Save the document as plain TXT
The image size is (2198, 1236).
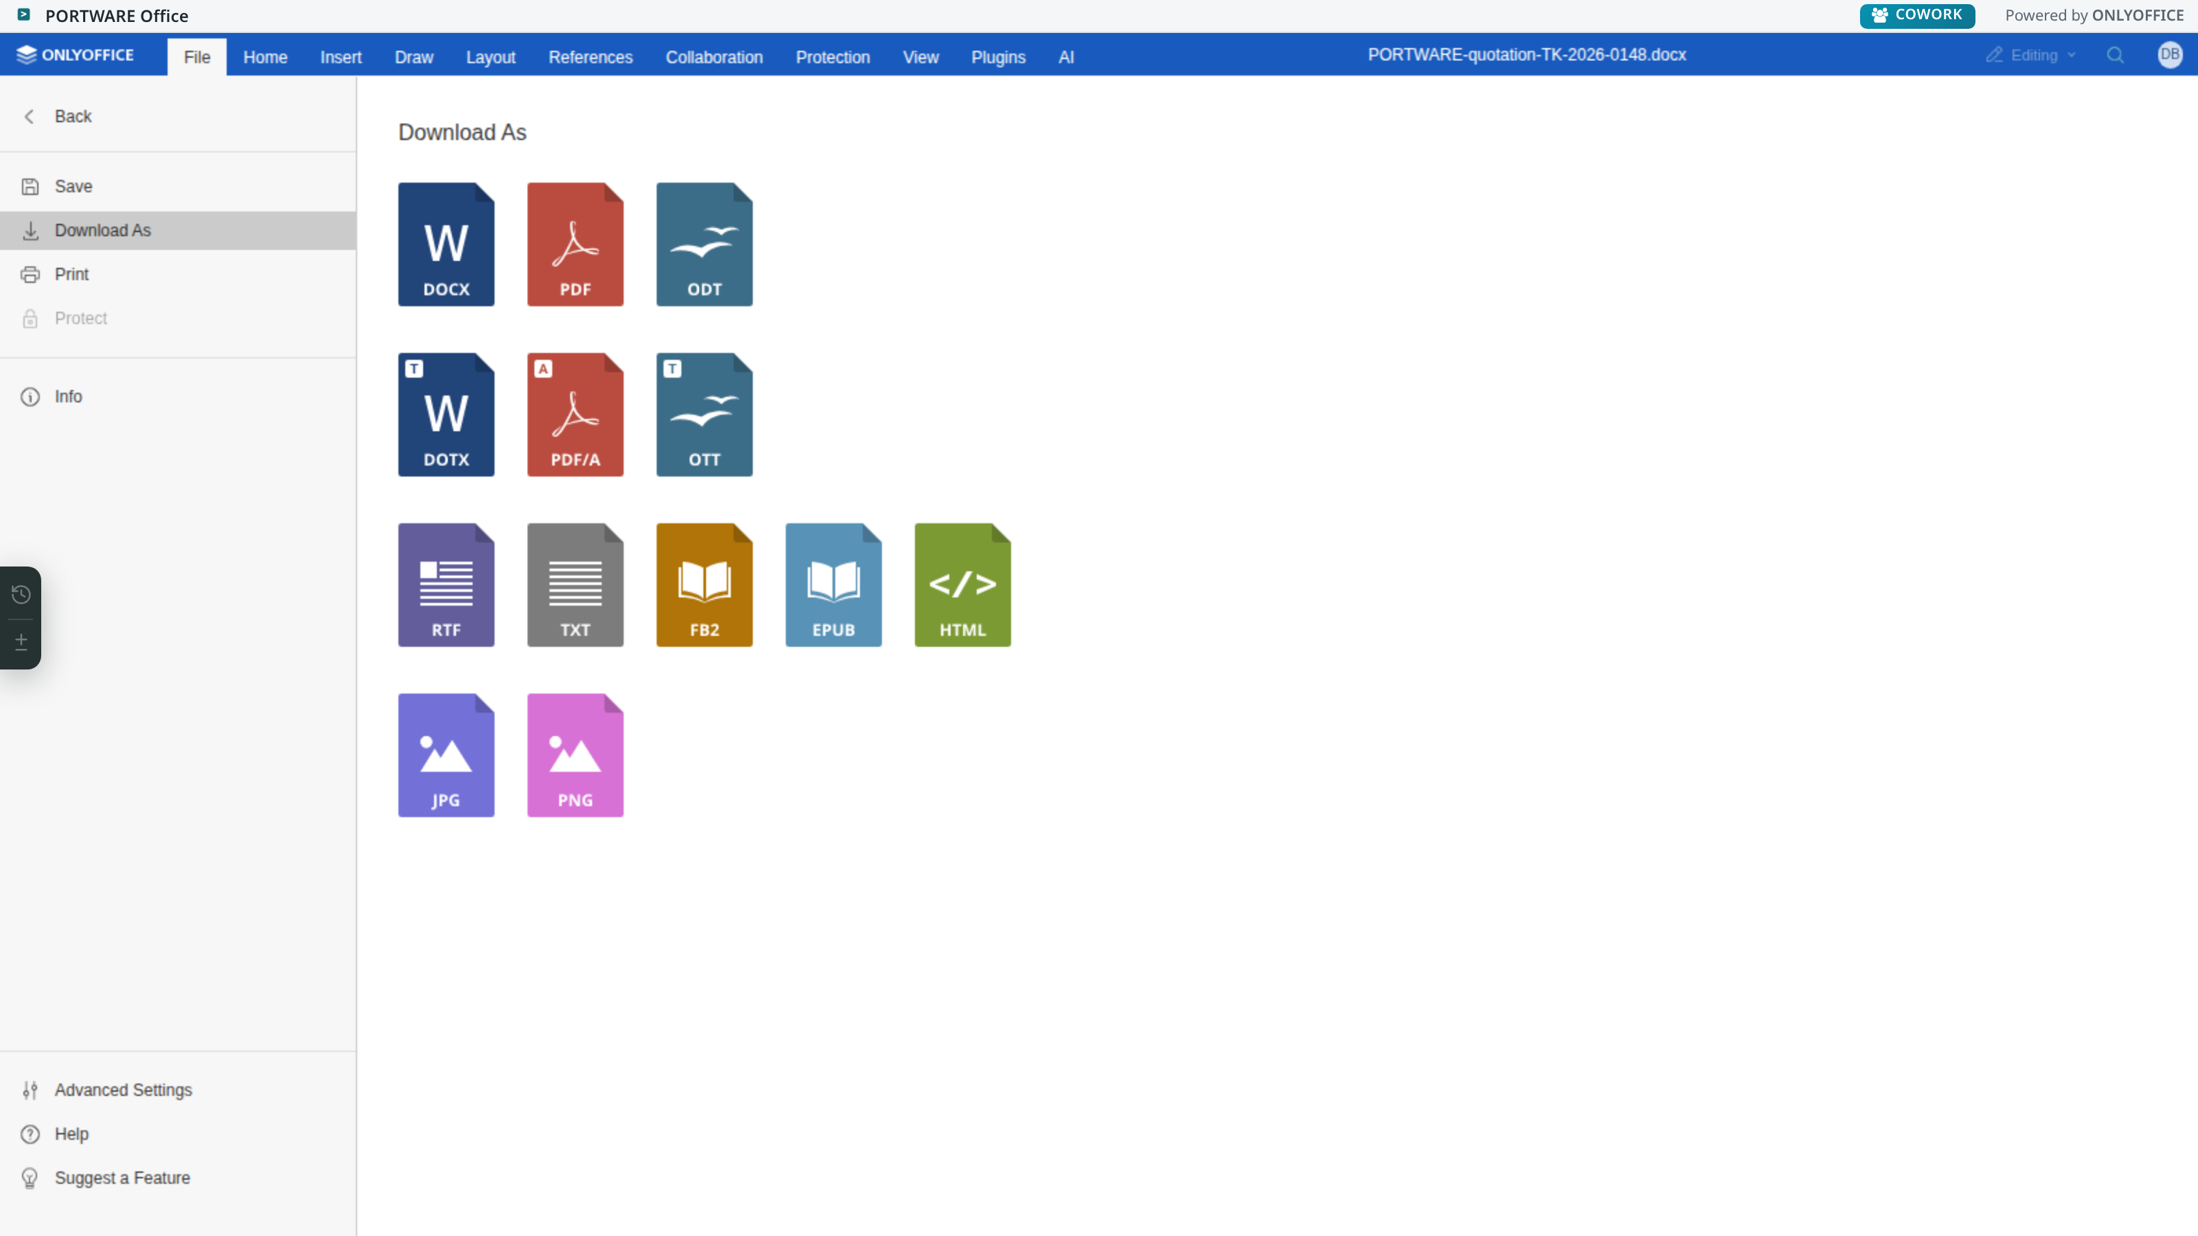(575, 585)
